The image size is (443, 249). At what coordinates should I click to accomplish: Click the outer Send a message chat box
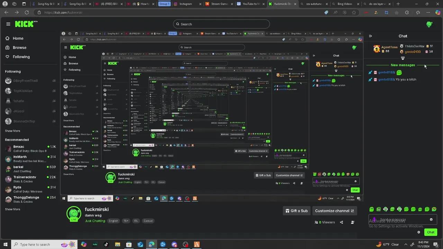coord(403,220)
